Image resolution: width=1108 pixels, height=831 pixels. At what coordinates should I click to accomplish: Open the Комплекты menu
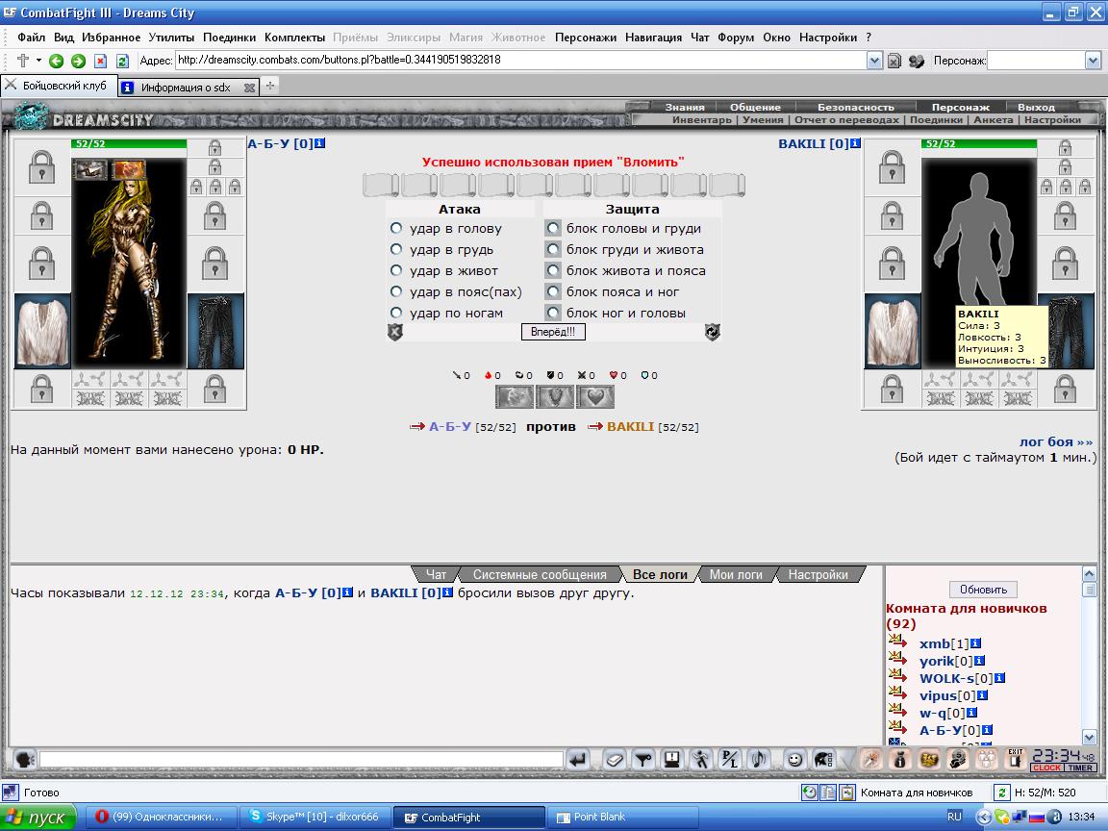pyautogui.click(x=294, y=38)
